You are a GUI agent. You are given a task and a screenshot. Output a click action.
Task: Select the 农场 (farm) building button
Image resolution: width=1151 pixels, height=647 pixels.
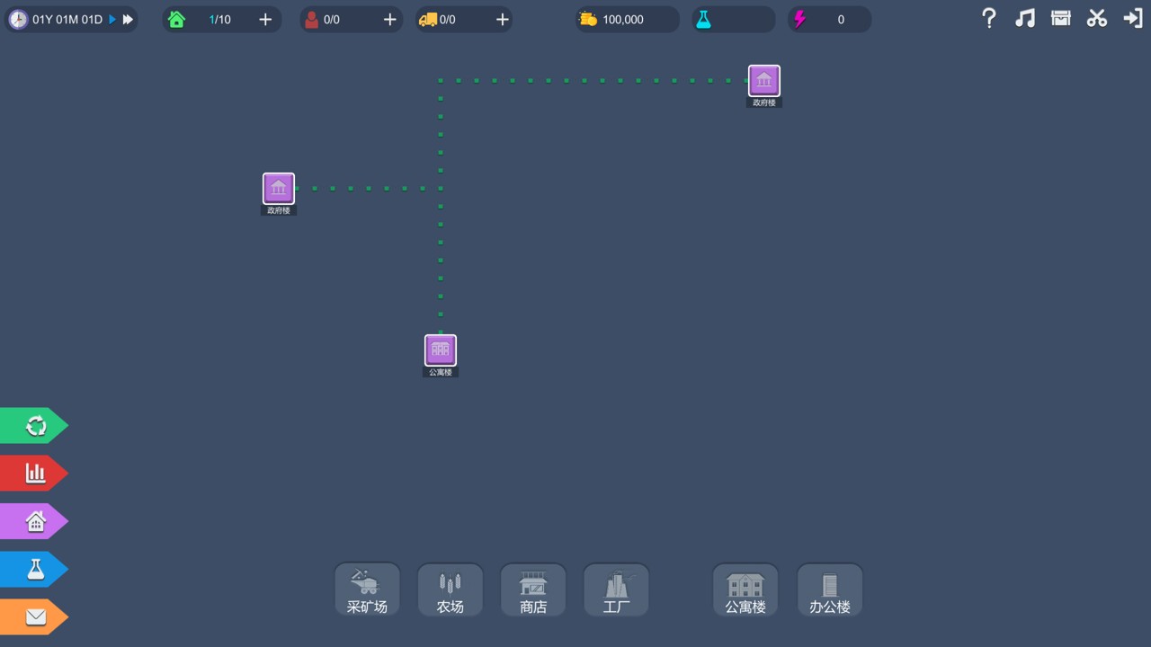point(451,590)
